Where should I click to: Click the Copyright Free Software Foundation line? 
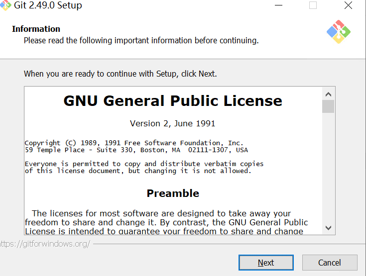[134, 143]
